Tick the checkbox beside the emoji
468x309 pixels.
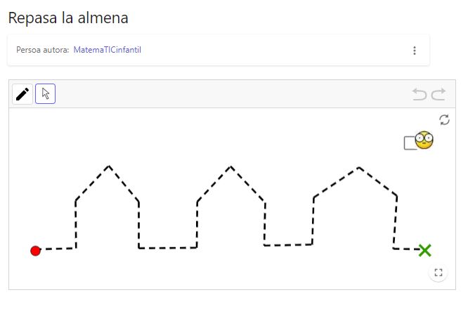pyautogui.click(x=410, y=143)
